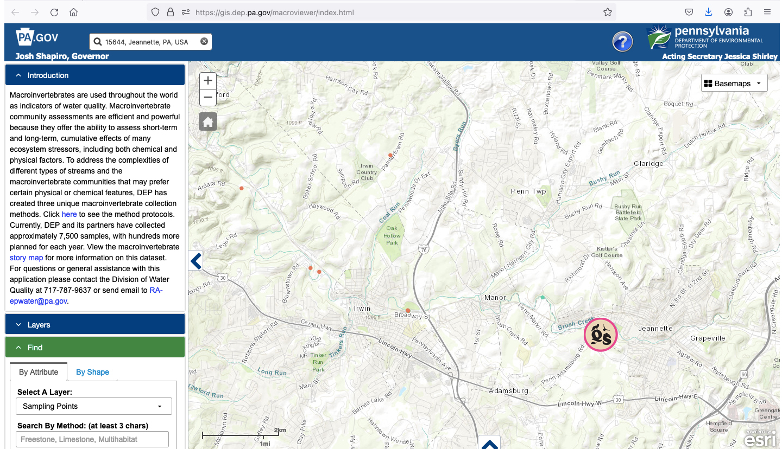Click the map zoom in plus button
Screen dimensions: 782x449
coord(208,81)
